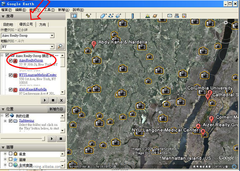Screen dimensions: 240x171
Task: Show the ruler measurement tool
Action: point(133,16)
